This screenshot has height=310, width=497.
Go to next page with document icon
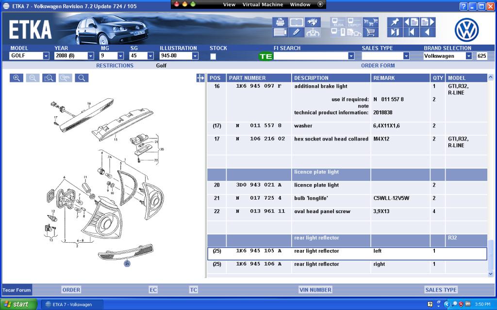(427, 22)
